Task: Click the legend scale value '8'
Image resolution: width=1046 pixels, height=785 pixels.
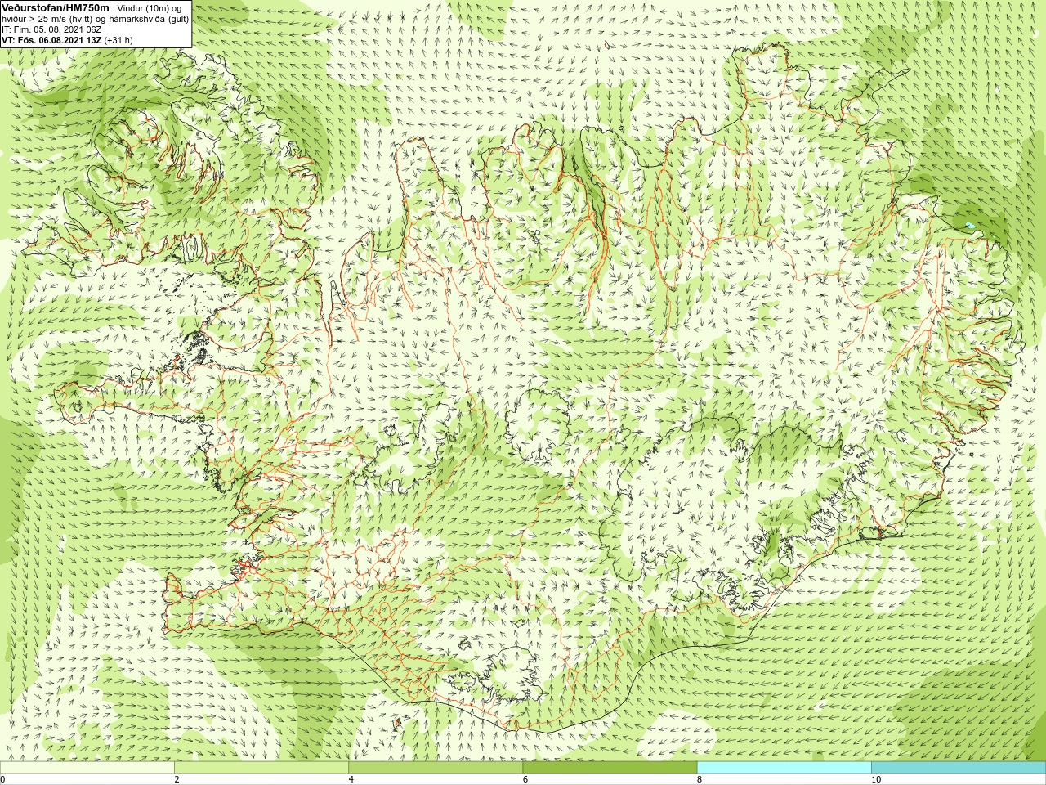Action: pyautogui.click(x=700, y=779)
